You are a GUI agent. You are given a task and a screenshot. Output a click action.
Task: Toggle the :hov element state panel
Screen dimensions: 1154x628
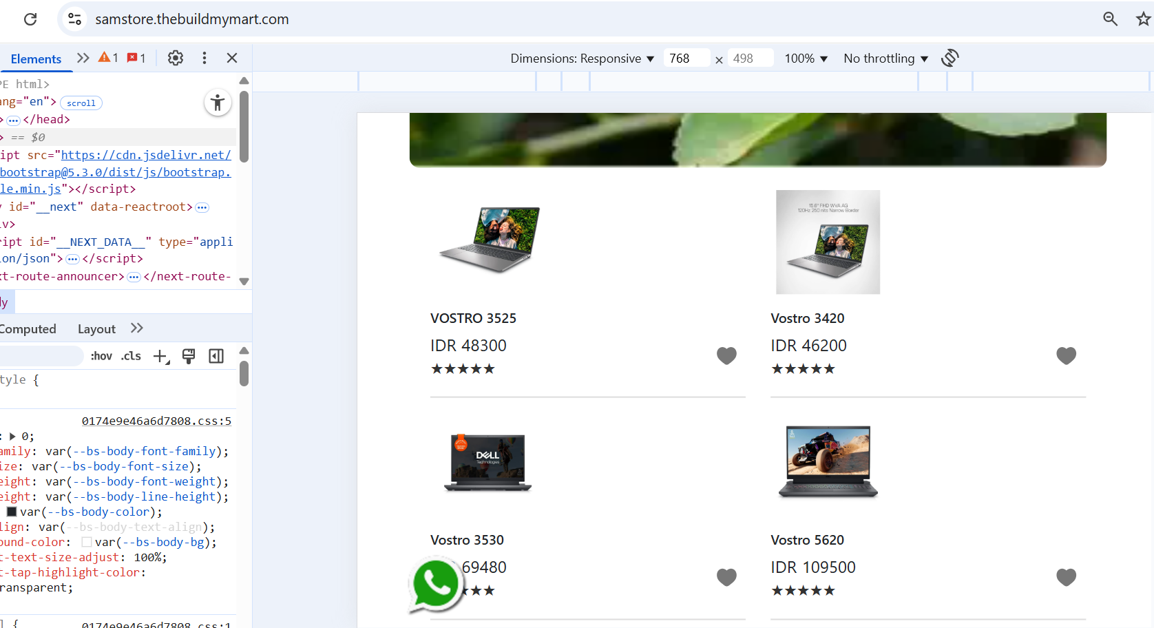101,356
